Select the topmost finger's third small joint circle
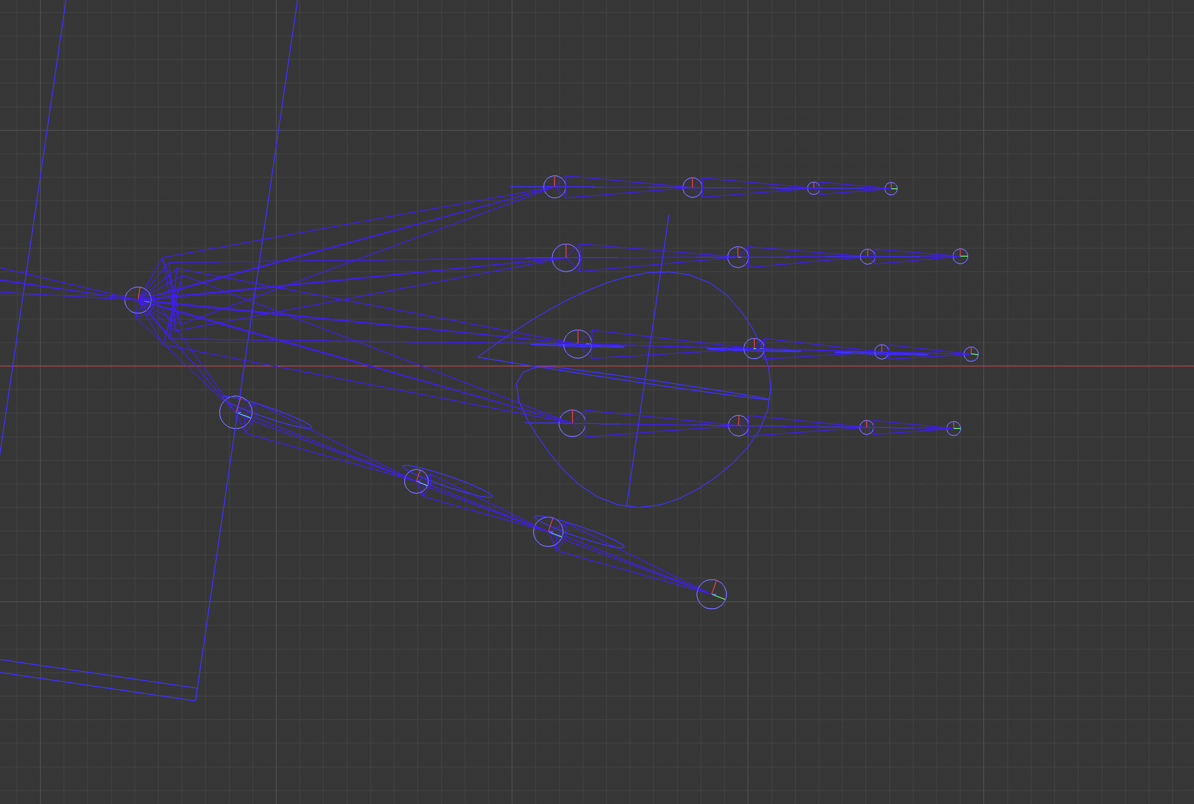 click(x=813, y=188)
